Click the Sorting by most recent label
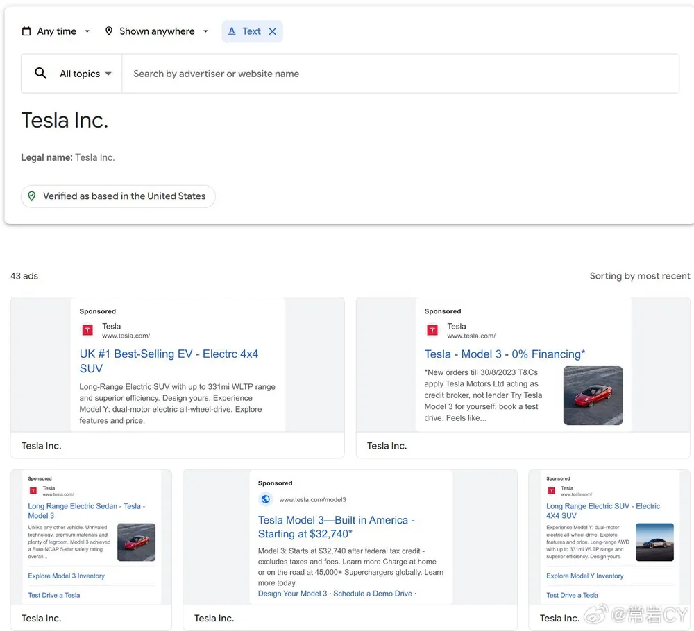Viewport: 694px width, 631px height. (640, 276)
